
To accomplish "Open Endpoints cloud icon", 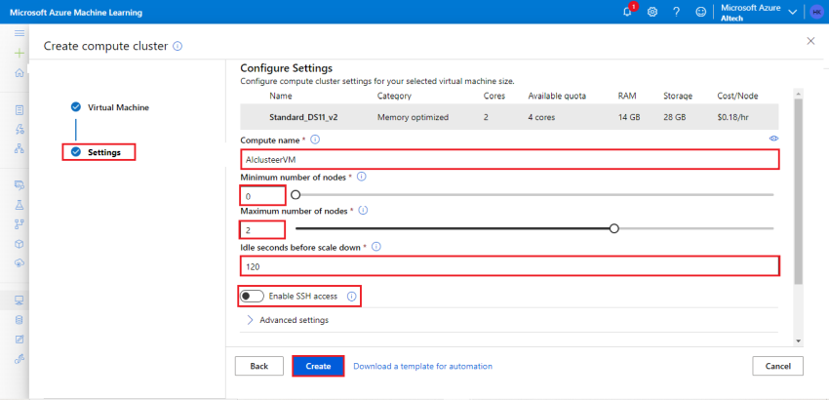I will coord(20,263).
